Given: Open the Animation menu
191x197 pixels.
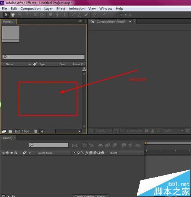Looking at the screenshot, I should pyautogui.click(x=77, y=8).
